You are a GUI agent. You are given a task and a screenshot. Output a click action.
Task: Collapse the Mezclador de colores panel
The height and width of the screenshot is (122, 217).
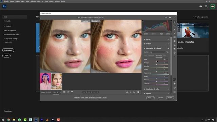144,48
